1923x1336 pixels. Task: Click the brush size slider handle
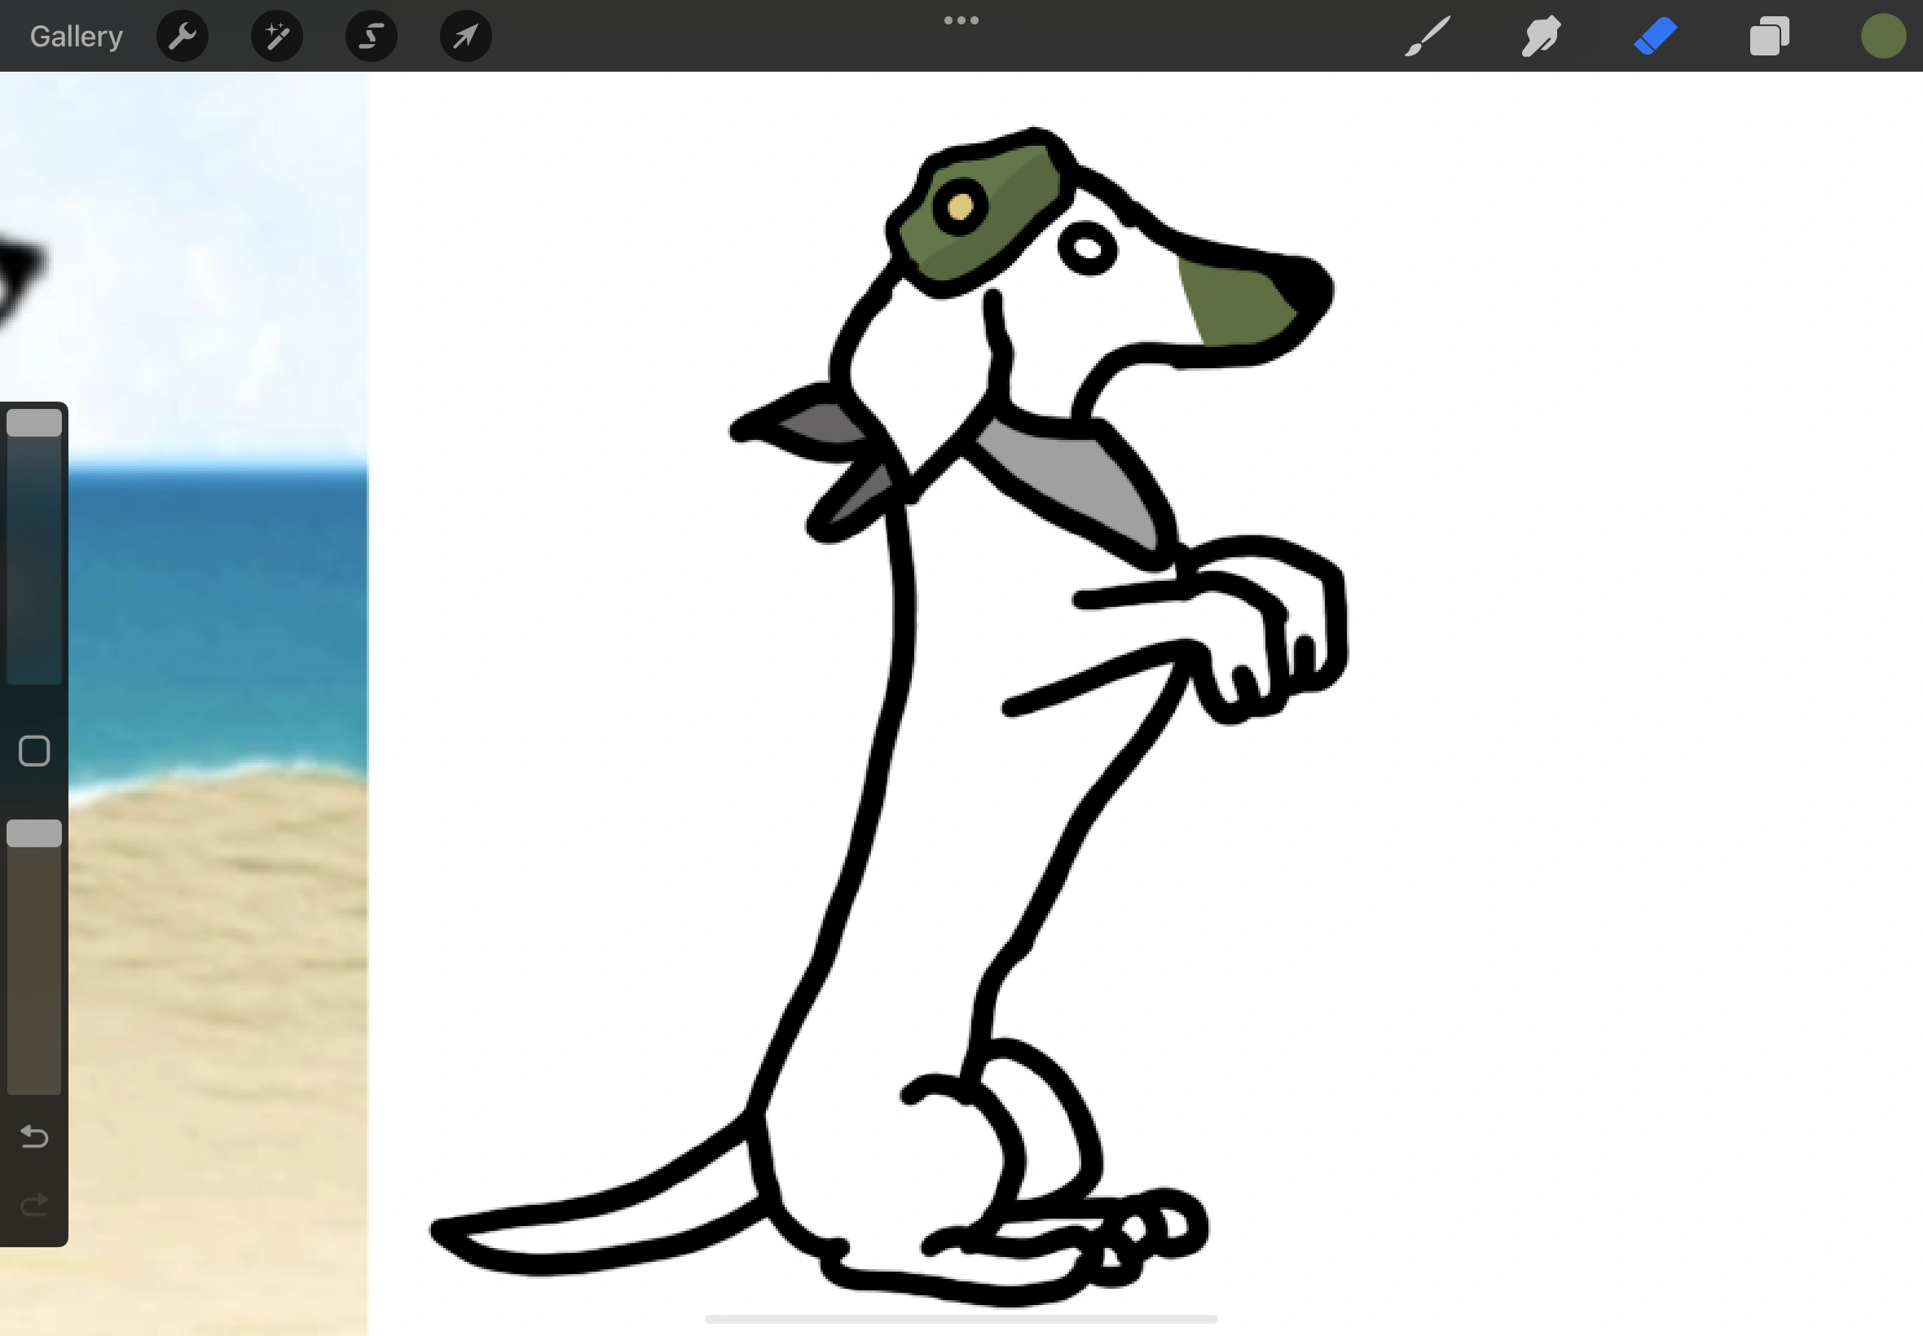(x=34, y=423)
